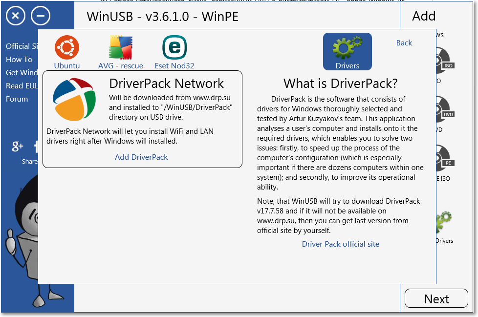Click the Add panel heading
Viewport: 478px width, 317px height.
(x=424, y=16)
